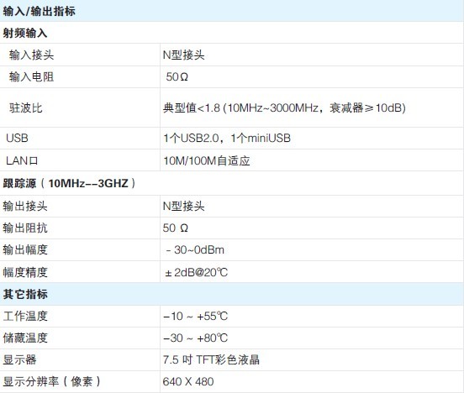Select the 640 X 480 resolution value
This screenshot has height=393, width=464.
(x=188, y=382)
